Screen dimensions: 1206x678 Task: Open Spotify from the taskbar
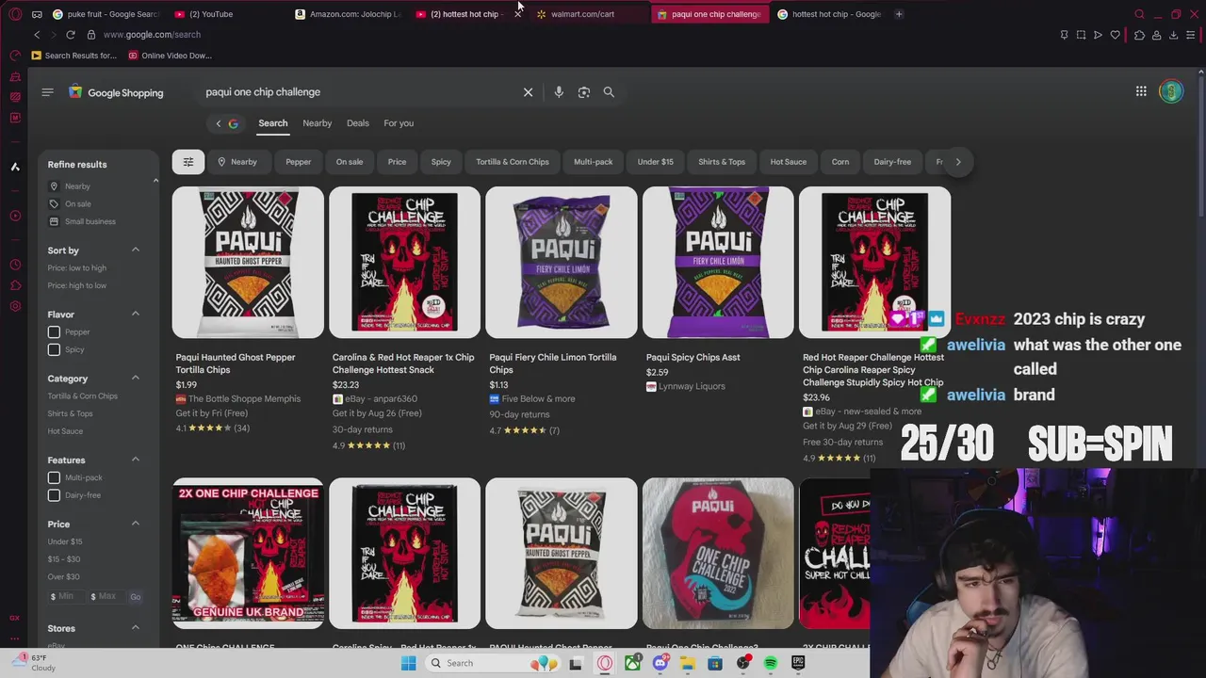[771, 663]
